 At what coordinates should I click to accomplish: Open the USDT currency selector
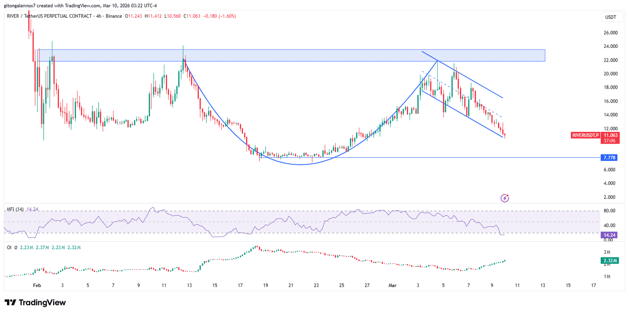click(x=611, y=17)
